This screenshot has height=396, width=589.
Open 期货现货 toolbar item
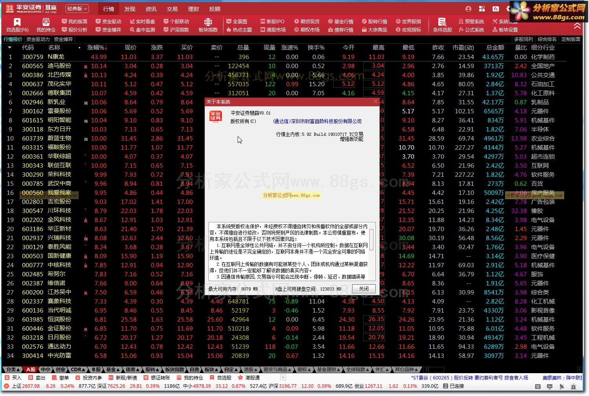[307, 21]
